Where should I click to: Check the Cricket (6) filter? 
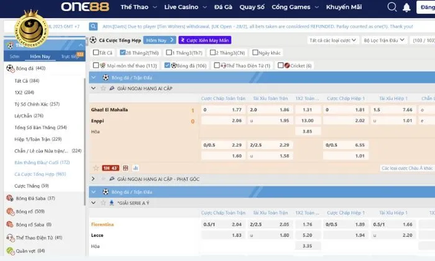(x=280, y=65)
